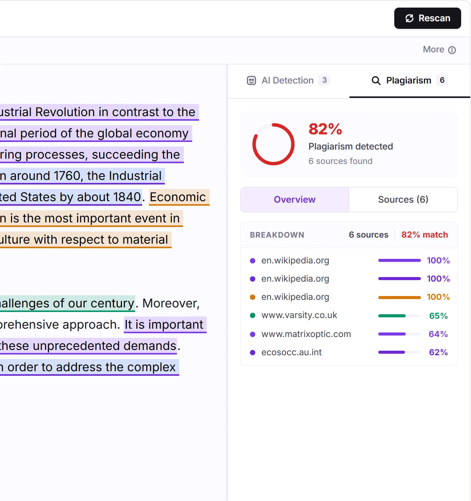Click the Rescan button

[427, 18]
